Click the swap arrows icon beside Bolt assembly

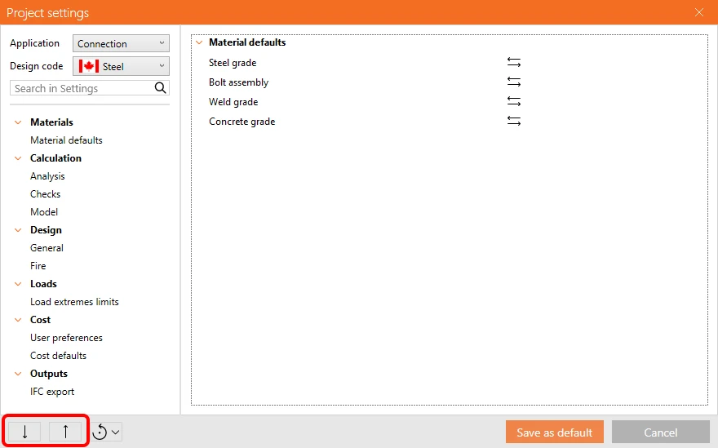click(514, 82)
